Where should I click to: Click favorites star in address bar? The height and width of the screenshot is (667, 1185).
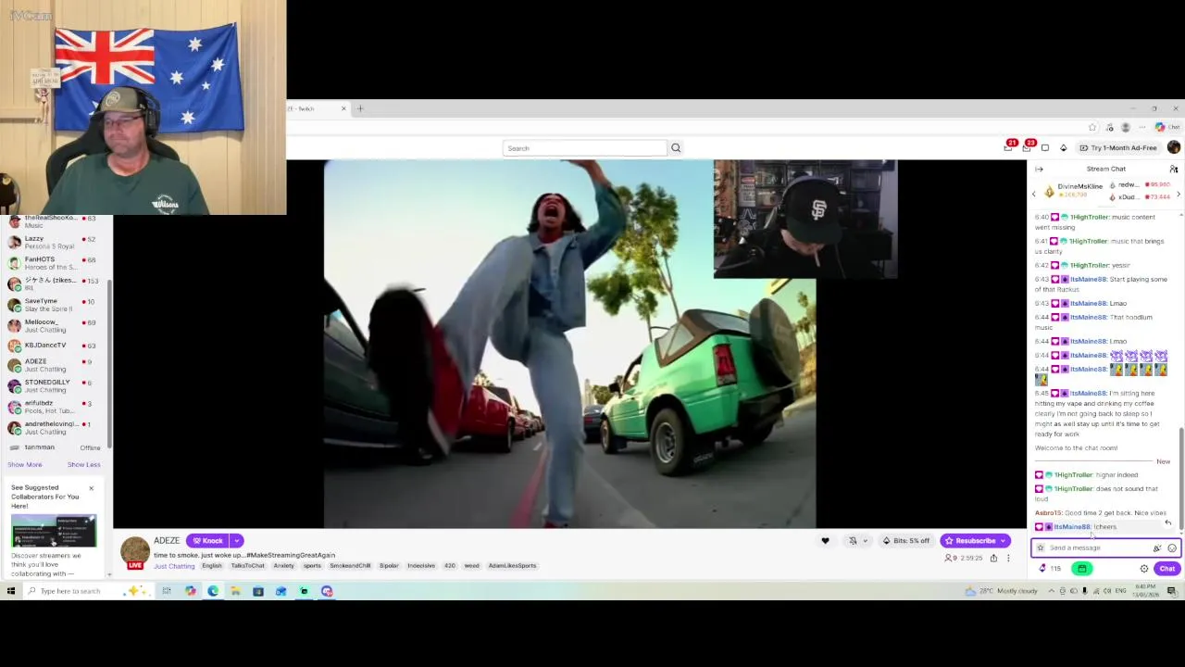[x=1092, y=127]
